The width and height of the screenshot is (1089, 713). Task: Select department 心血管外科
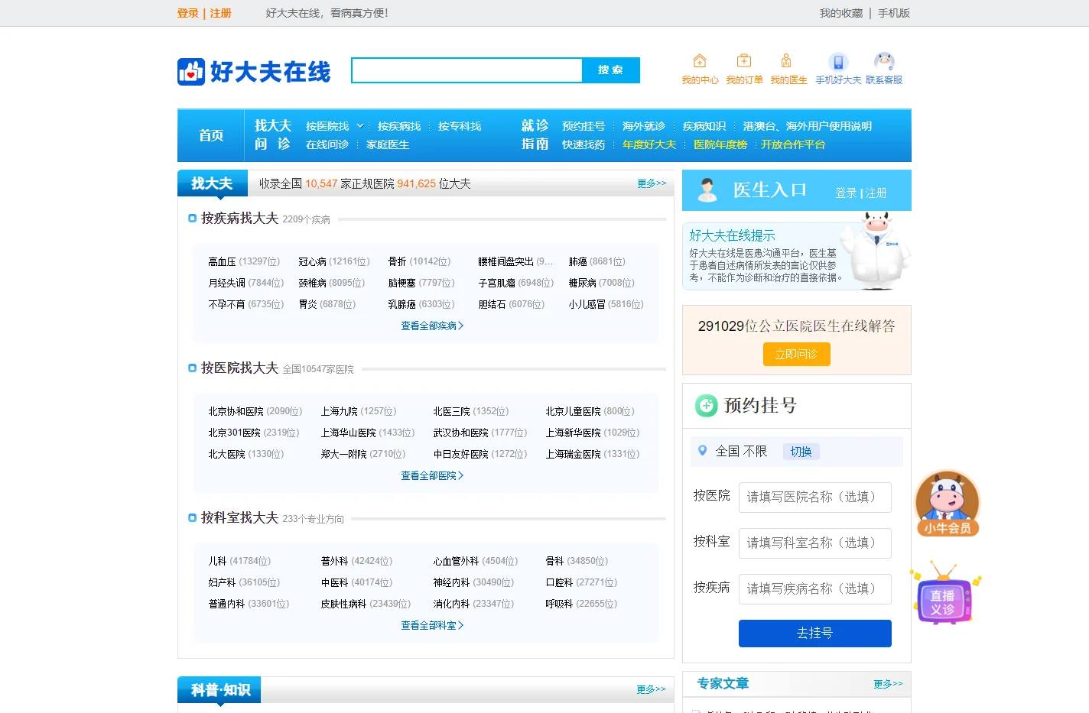coord(456,561)
